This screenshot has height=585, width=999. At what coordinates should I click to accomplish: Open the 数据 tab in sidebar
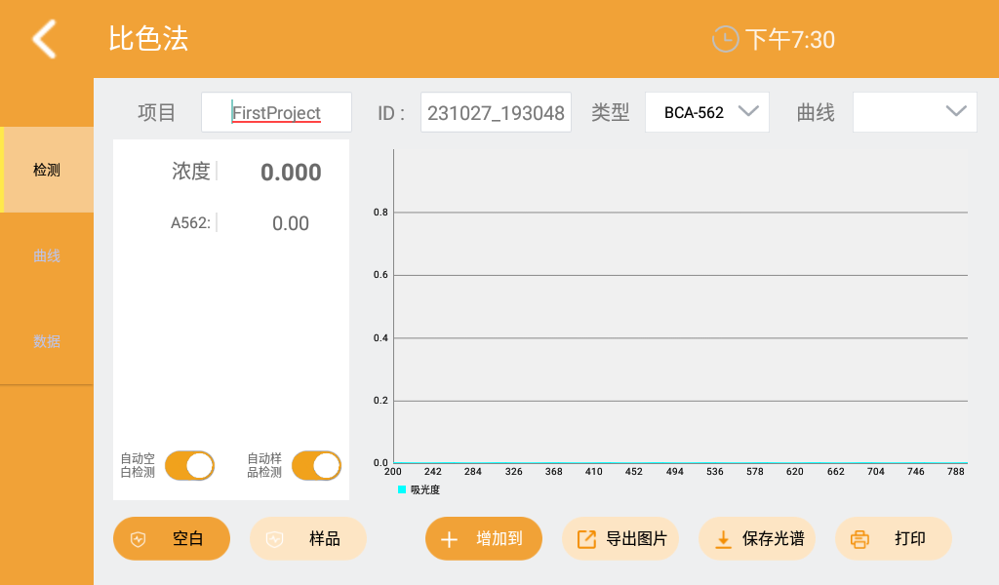[x=46, y=341]
